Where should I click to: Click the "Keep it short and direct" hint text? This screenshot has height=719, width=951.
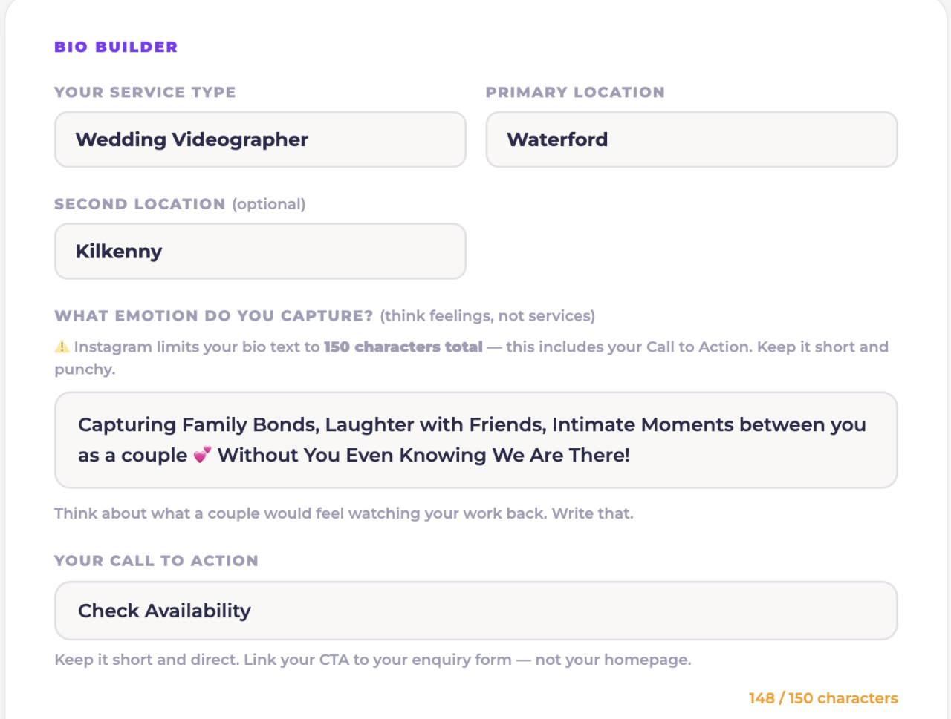point(372,660)
